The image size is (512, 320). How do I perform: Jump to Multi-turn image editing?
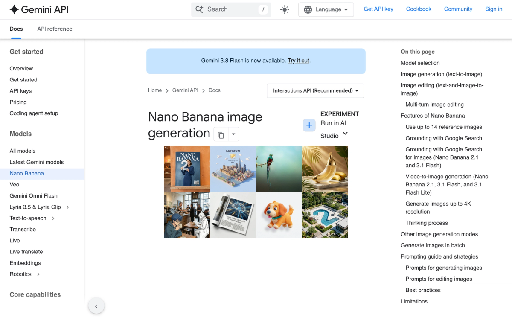tap(434, 105)
